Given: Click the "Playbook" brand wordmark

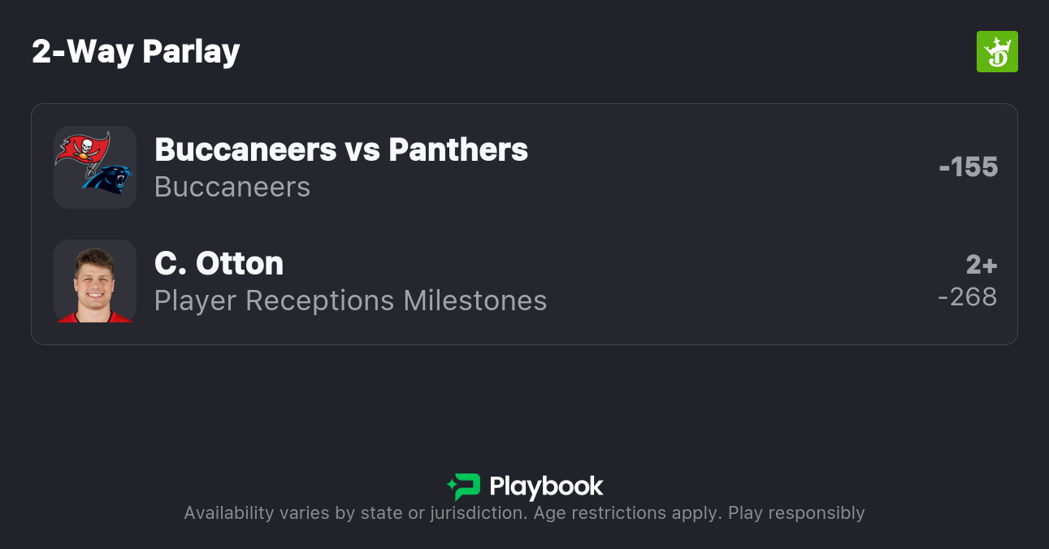Looking at the screenshot, I should pos(546,486).
